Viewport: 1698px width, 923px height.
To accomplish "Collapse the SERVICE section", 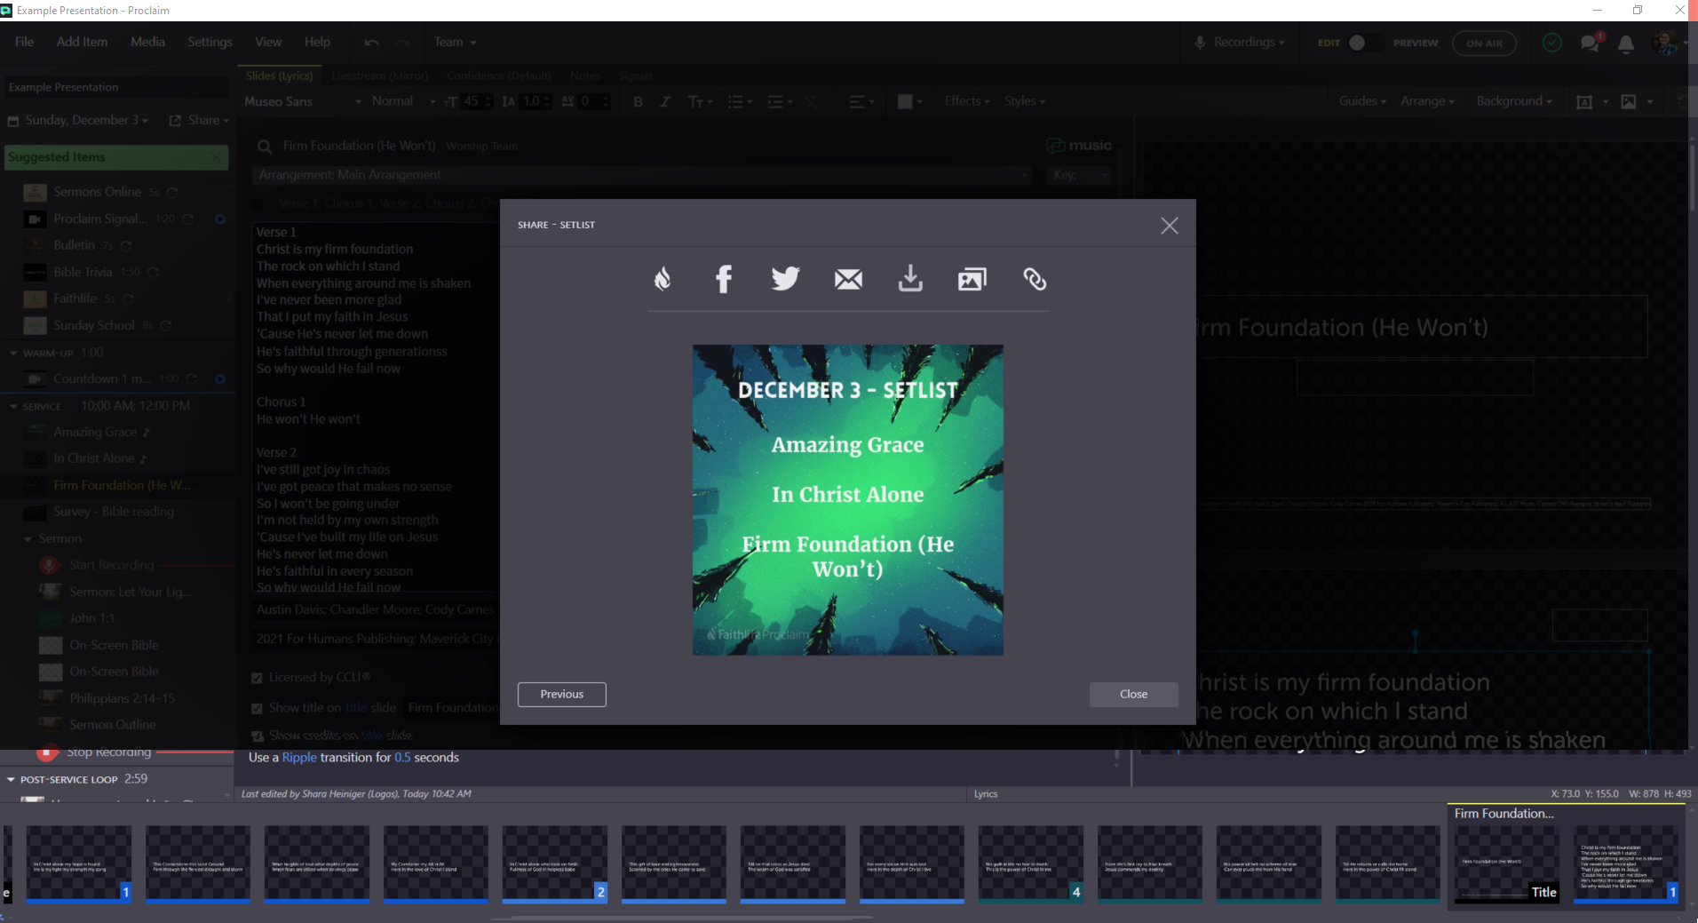I will click(x=13, y=406).
